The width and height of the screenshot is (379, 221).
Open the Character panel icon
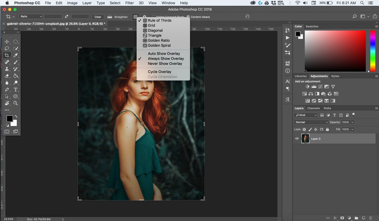[x=287, y=81]
